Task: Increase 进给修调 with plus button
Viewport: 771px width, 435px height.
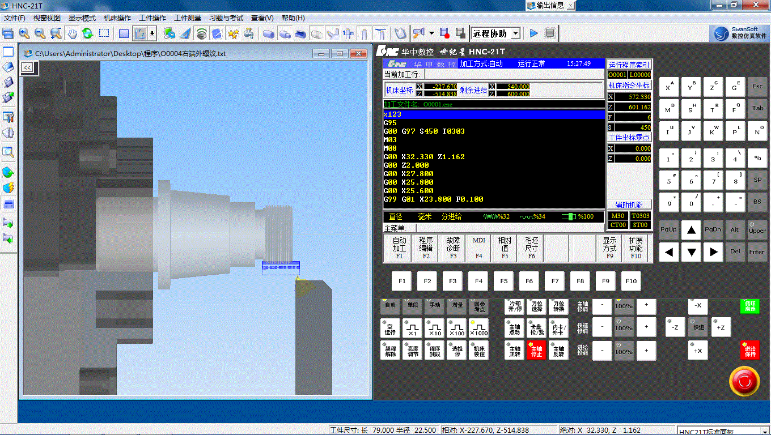Action: (x=646, y=351)
